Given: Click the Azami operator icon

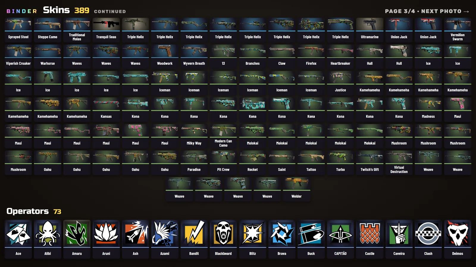Looking at the screenshot, I should pyautogui.click(x=165, y=234).
